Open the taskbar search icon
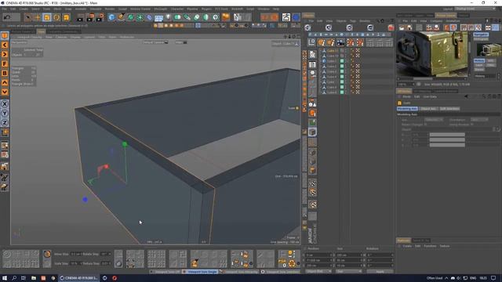This screenshot has height=282, width=502. point(14,278)
